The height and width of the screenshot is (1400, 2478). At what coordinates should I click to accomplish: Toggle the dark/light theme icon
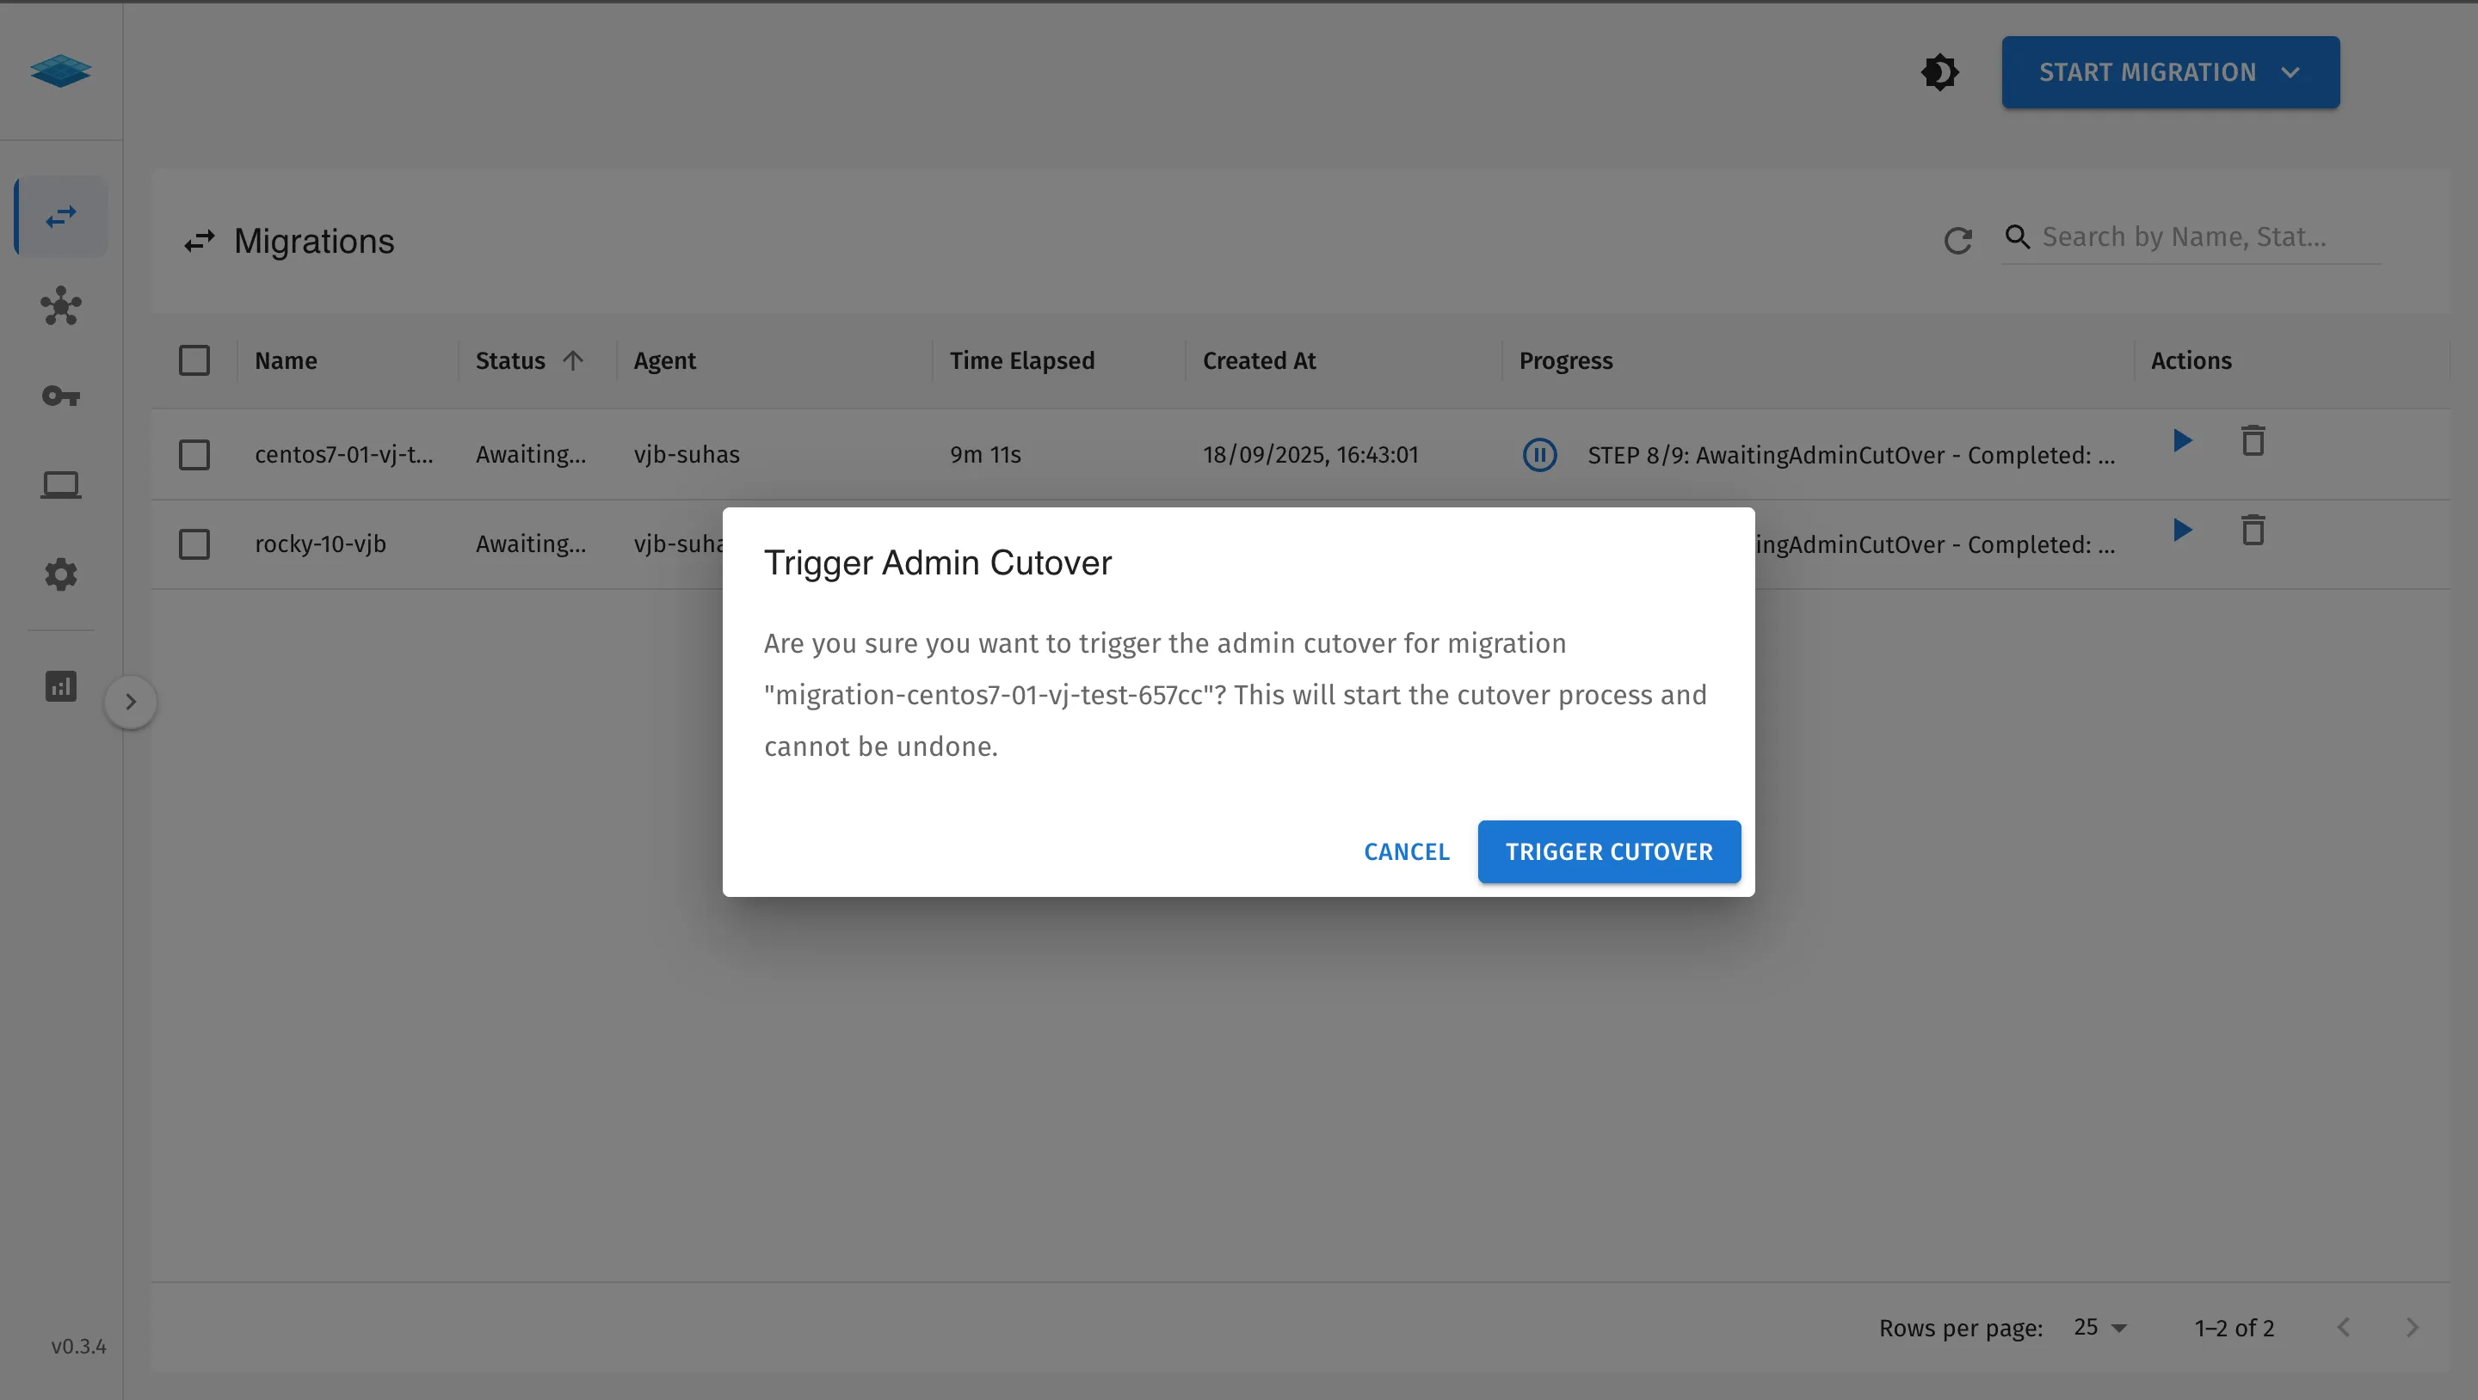click(1939, 72)
